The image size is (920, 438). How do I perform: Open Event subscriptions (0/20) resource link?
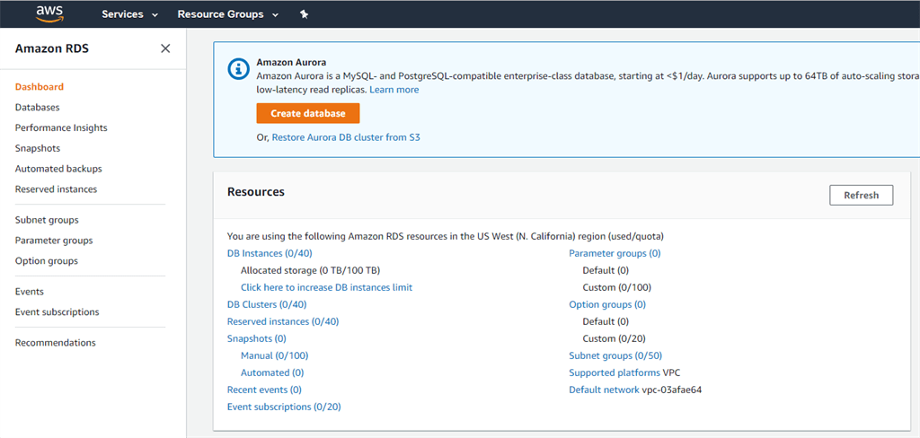click(x=284, y=407)
